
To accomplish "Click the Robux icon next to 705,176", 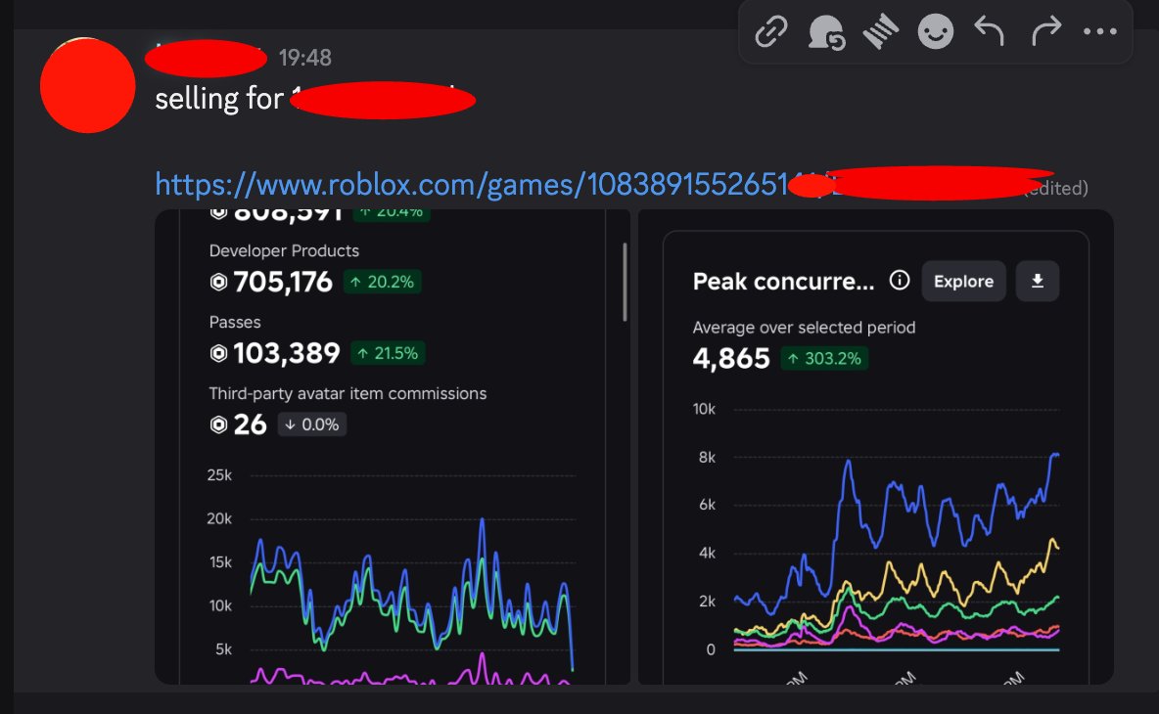I will pyautogui.click(x=219, y=282).
